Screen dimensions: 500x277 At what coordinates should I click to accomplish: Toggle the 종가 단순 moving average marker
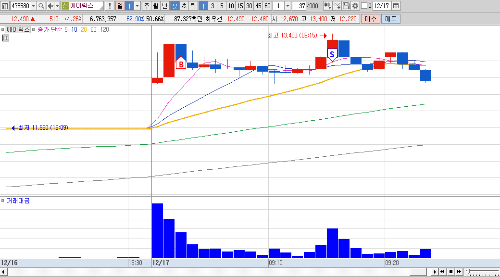[34, 29]
